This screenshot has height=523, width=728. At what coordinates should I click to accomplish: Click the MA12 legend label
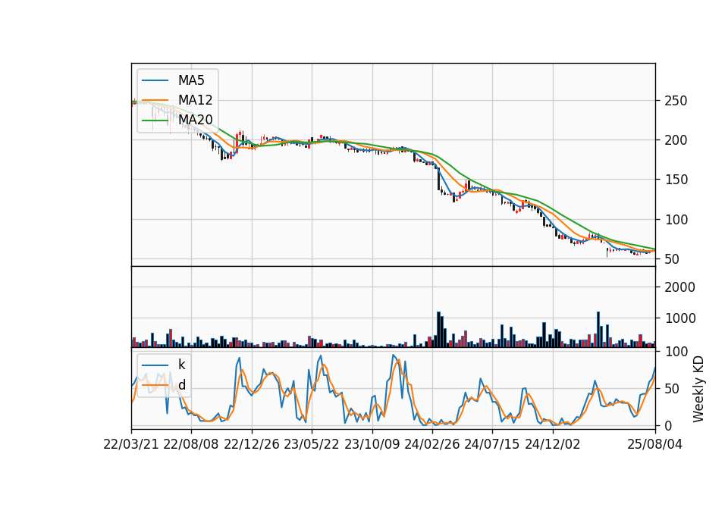(x=195, y=100)
